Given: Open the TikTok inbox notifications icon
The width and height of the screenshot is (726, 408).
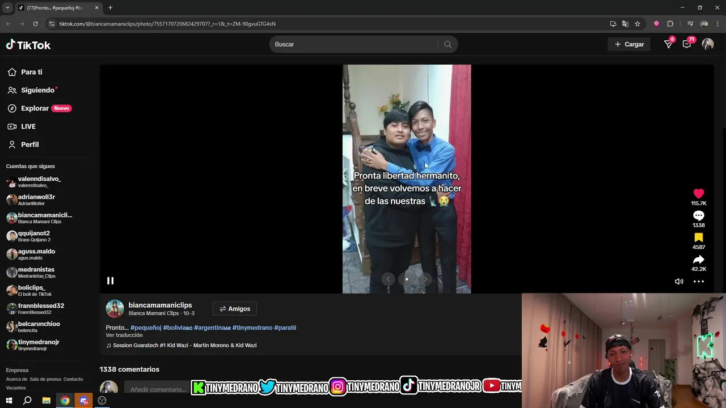Looking at the screenshot, I should [687, 44].
